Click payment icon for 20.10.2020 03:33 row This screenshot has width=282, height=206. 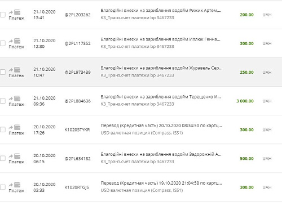[x=17, y=185]
